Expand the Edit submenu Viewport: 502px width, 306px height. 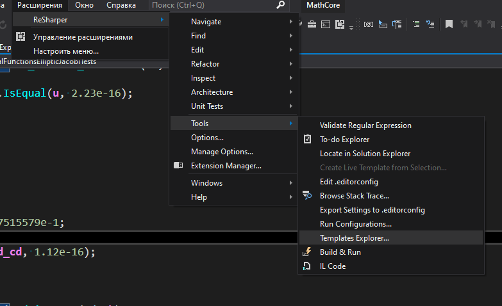point(234,50)
